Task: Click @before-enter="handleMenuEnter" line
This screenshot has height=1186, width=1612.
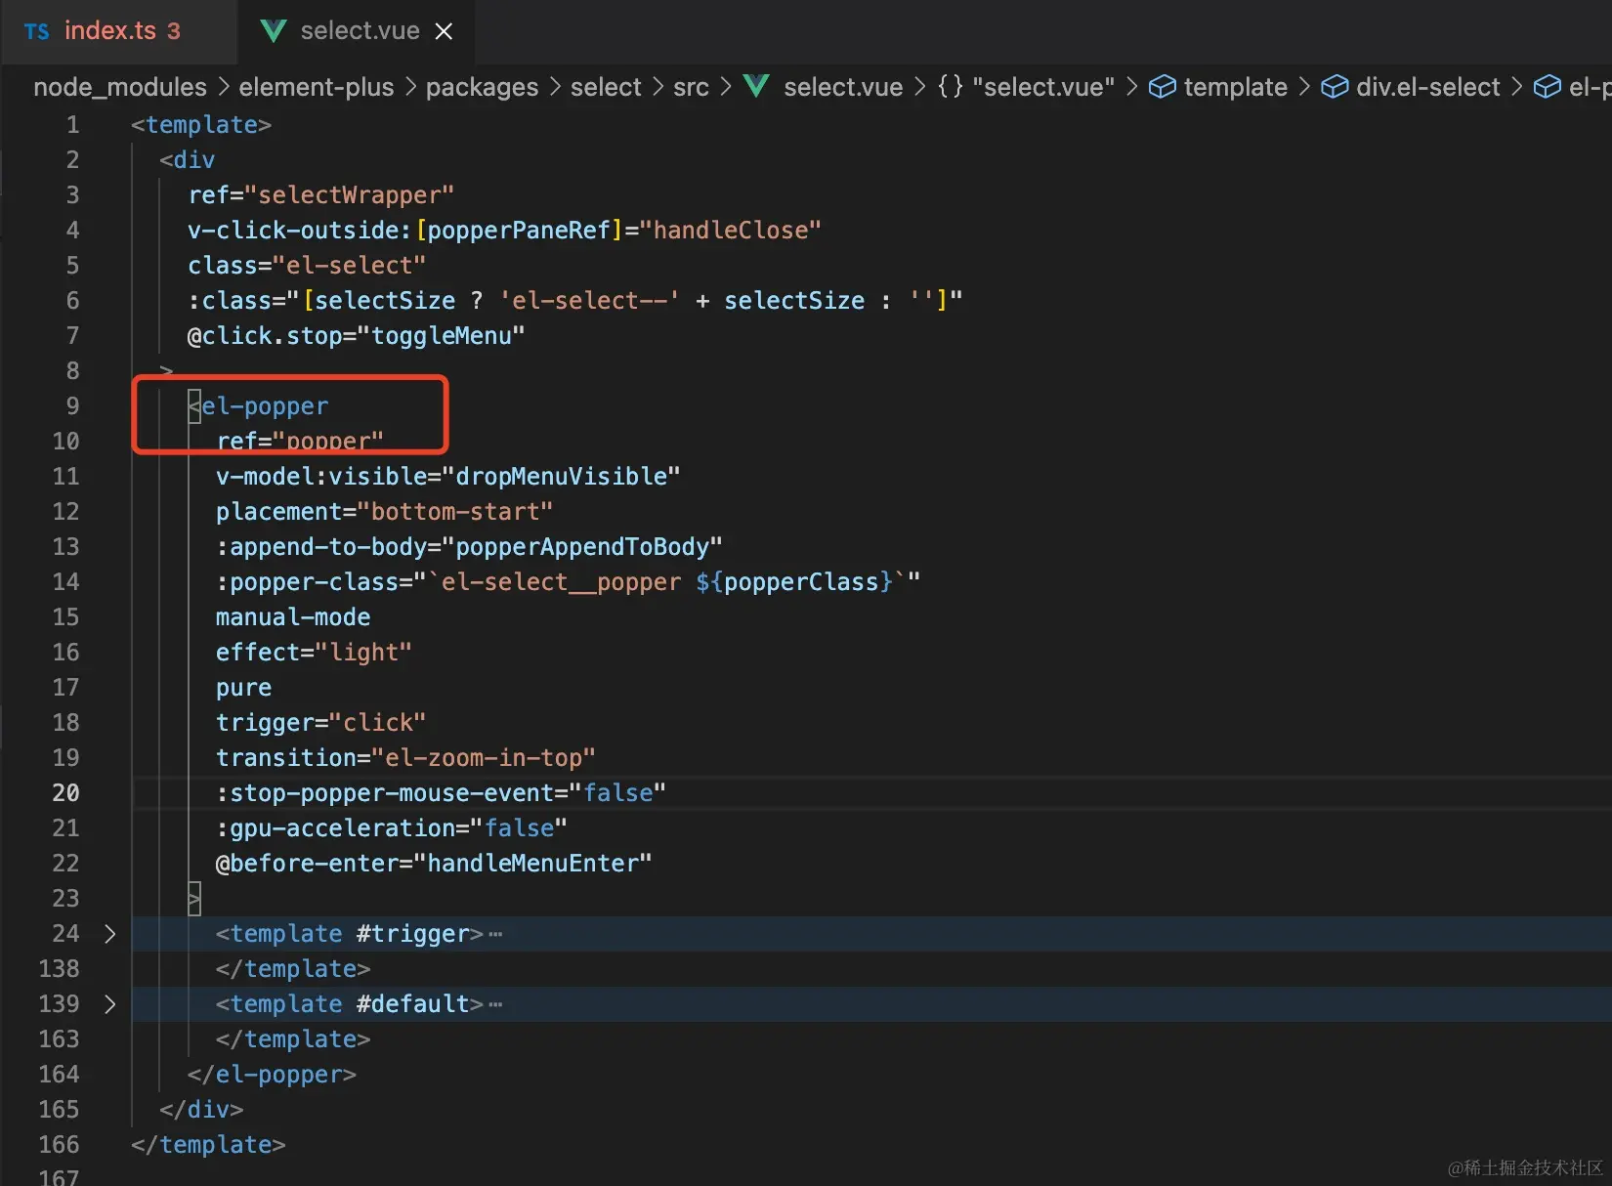Action: [434, 864]
